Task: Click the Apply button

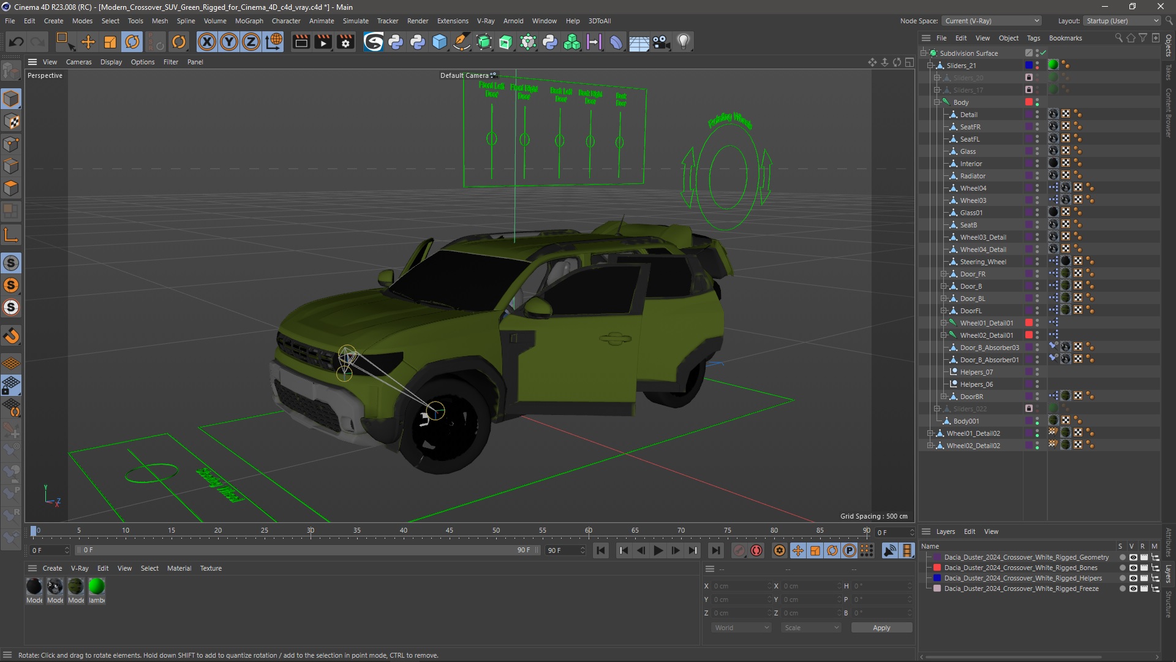Action: 881,628
